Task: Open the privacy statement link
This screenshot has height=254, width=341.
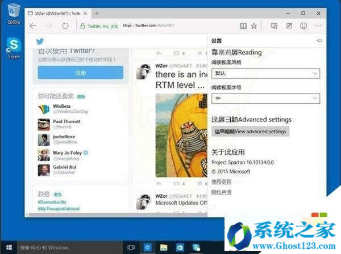Action: coord(222,192)
